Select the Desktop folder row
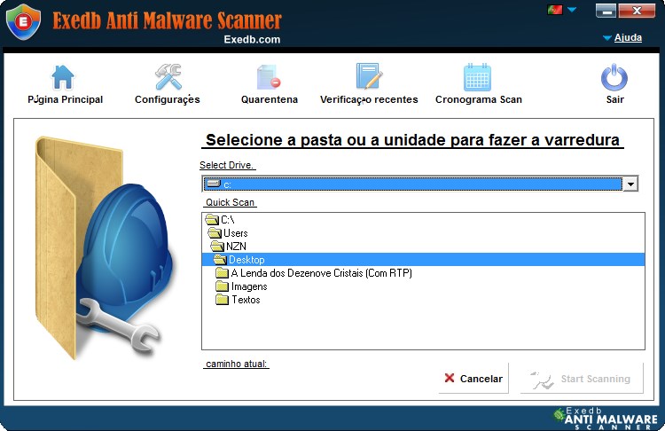 point(423,260)
